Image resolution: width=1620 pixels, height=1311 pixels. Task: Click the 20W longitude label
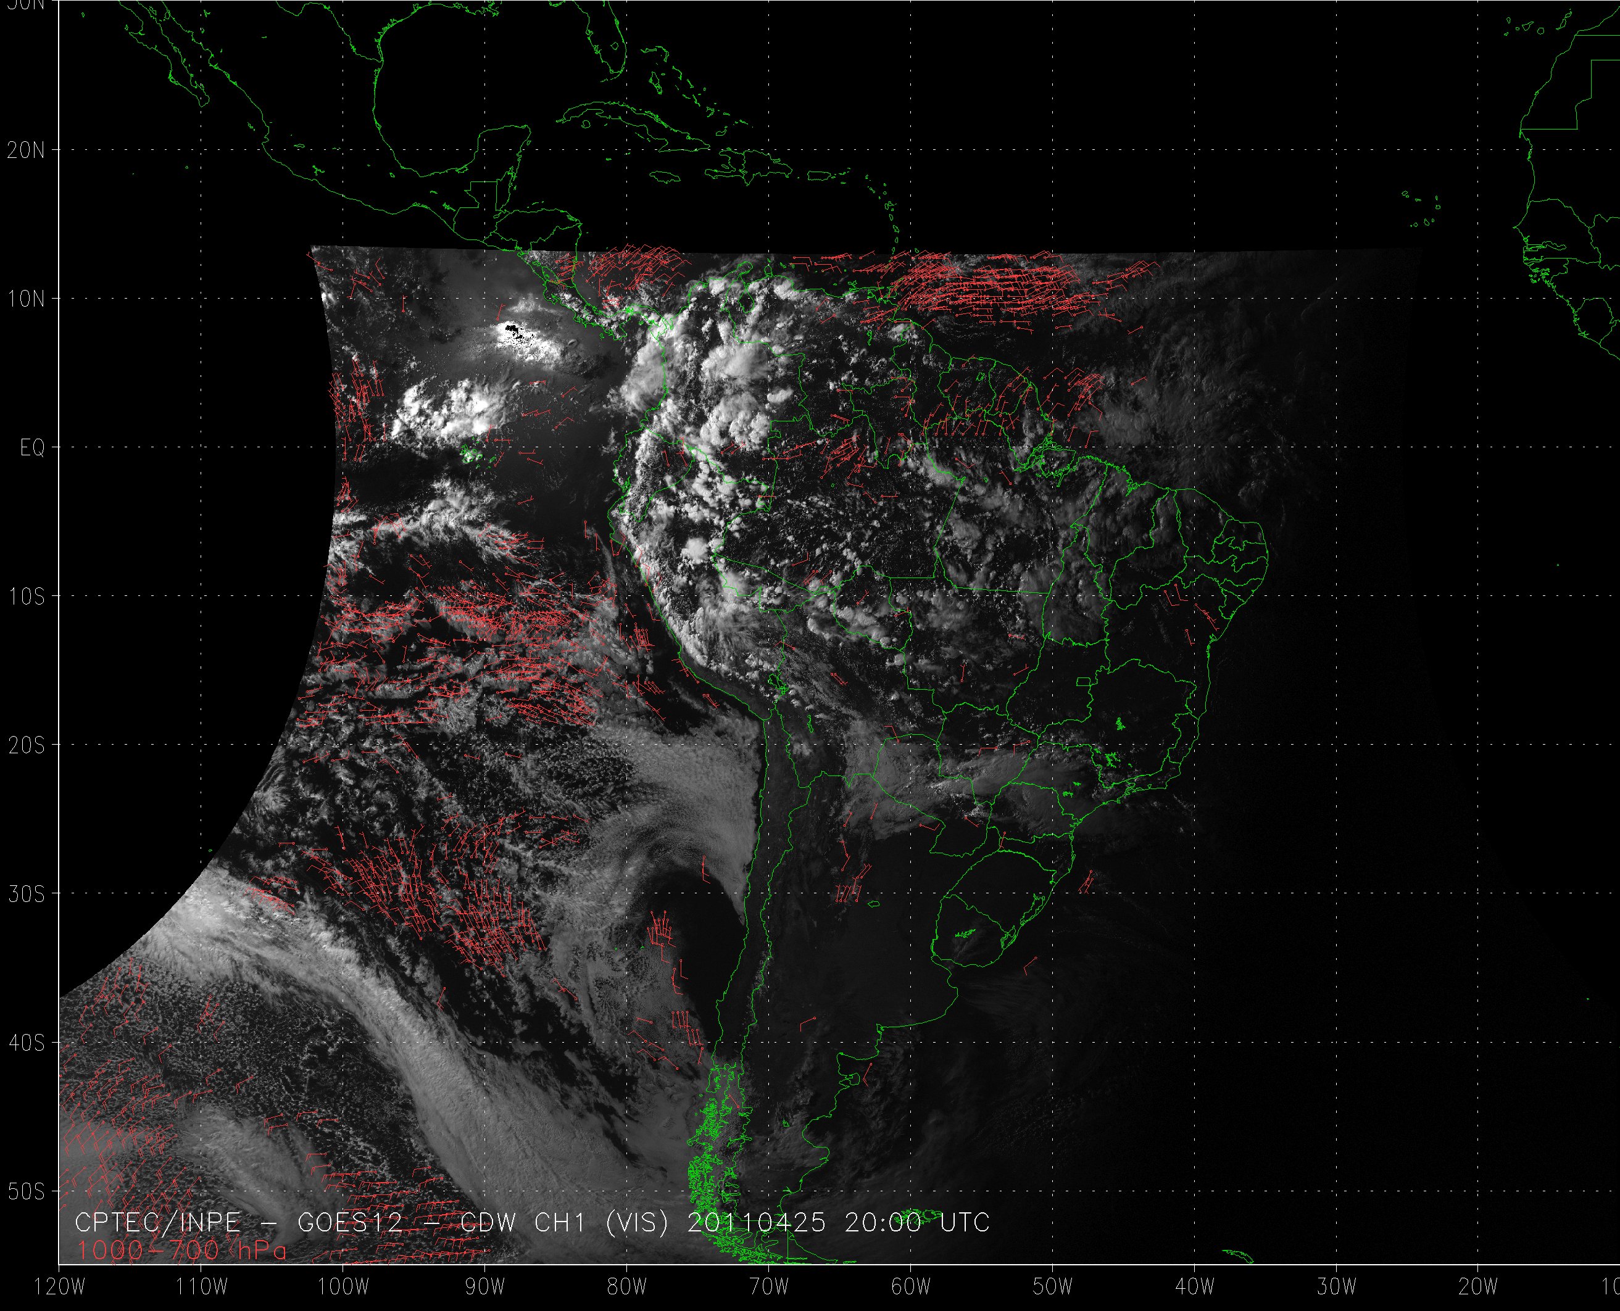pyautogui.click(x=1478, y=1287)
